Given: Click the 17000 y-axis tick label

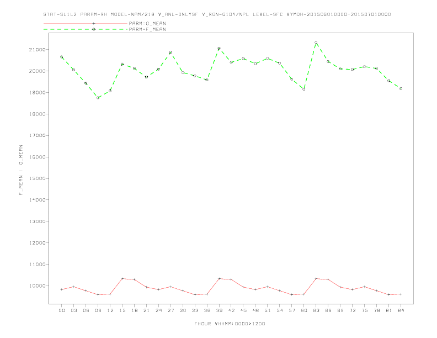Looking at the screenshot, I should coord(37,135).
